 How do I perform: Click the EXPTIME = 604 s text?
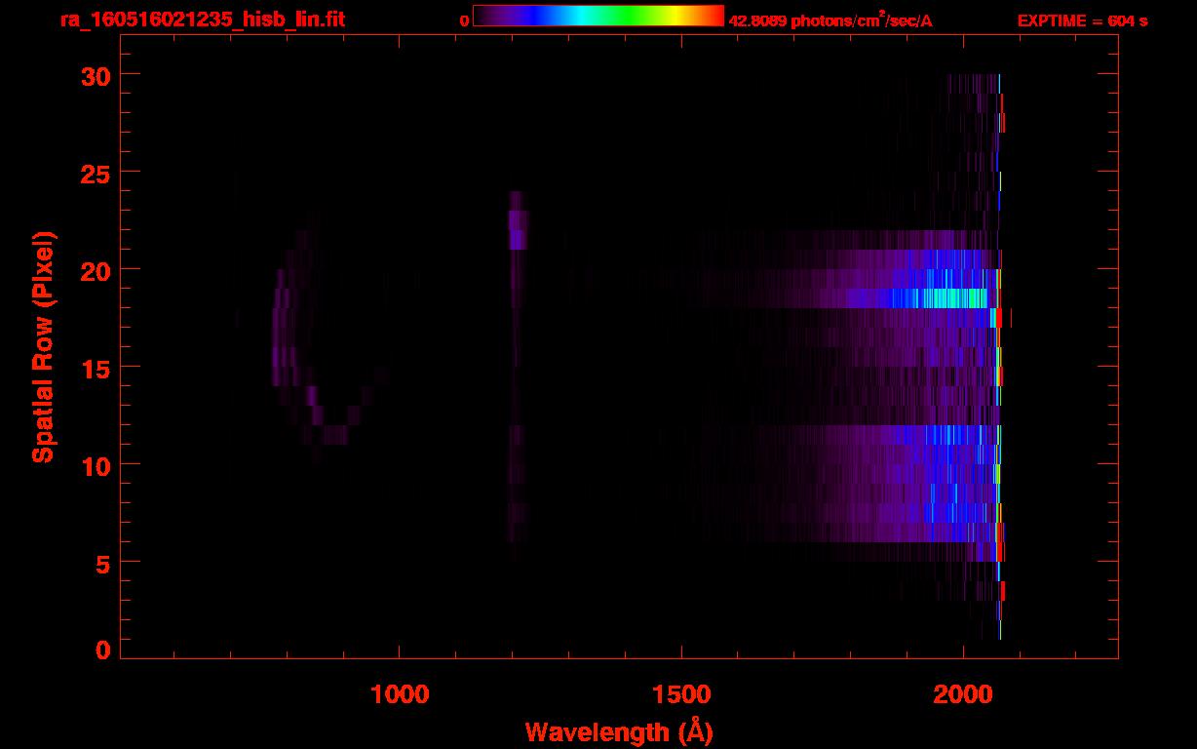1082,20
